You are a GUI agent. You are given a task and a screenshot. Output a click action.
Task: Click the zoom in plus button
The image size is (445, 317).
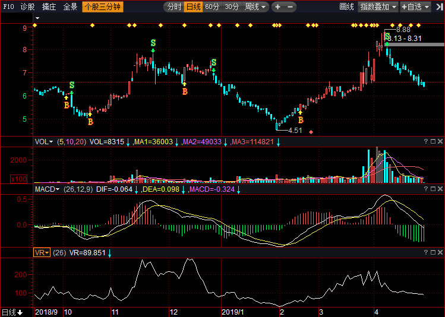pos(278,7)
